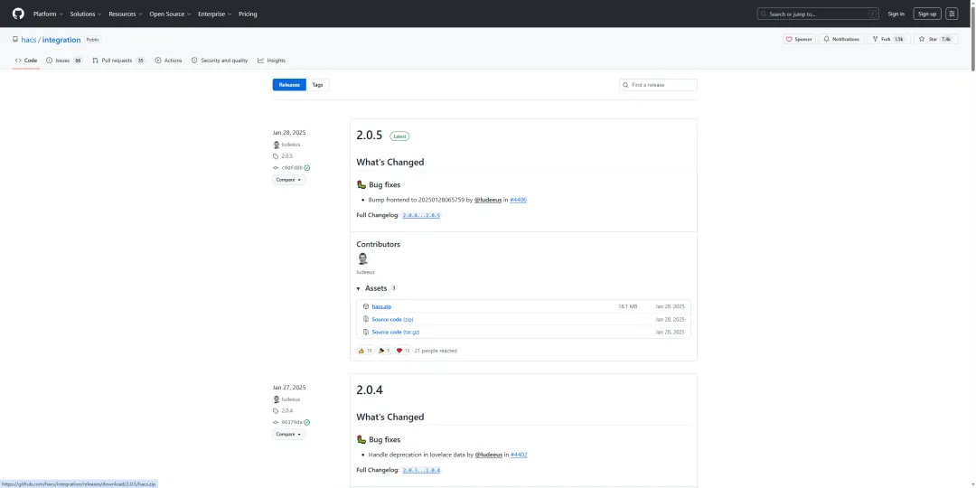Open Compare dropdown for release 2.0.5

pyautogui.click(x=289, y=180)
